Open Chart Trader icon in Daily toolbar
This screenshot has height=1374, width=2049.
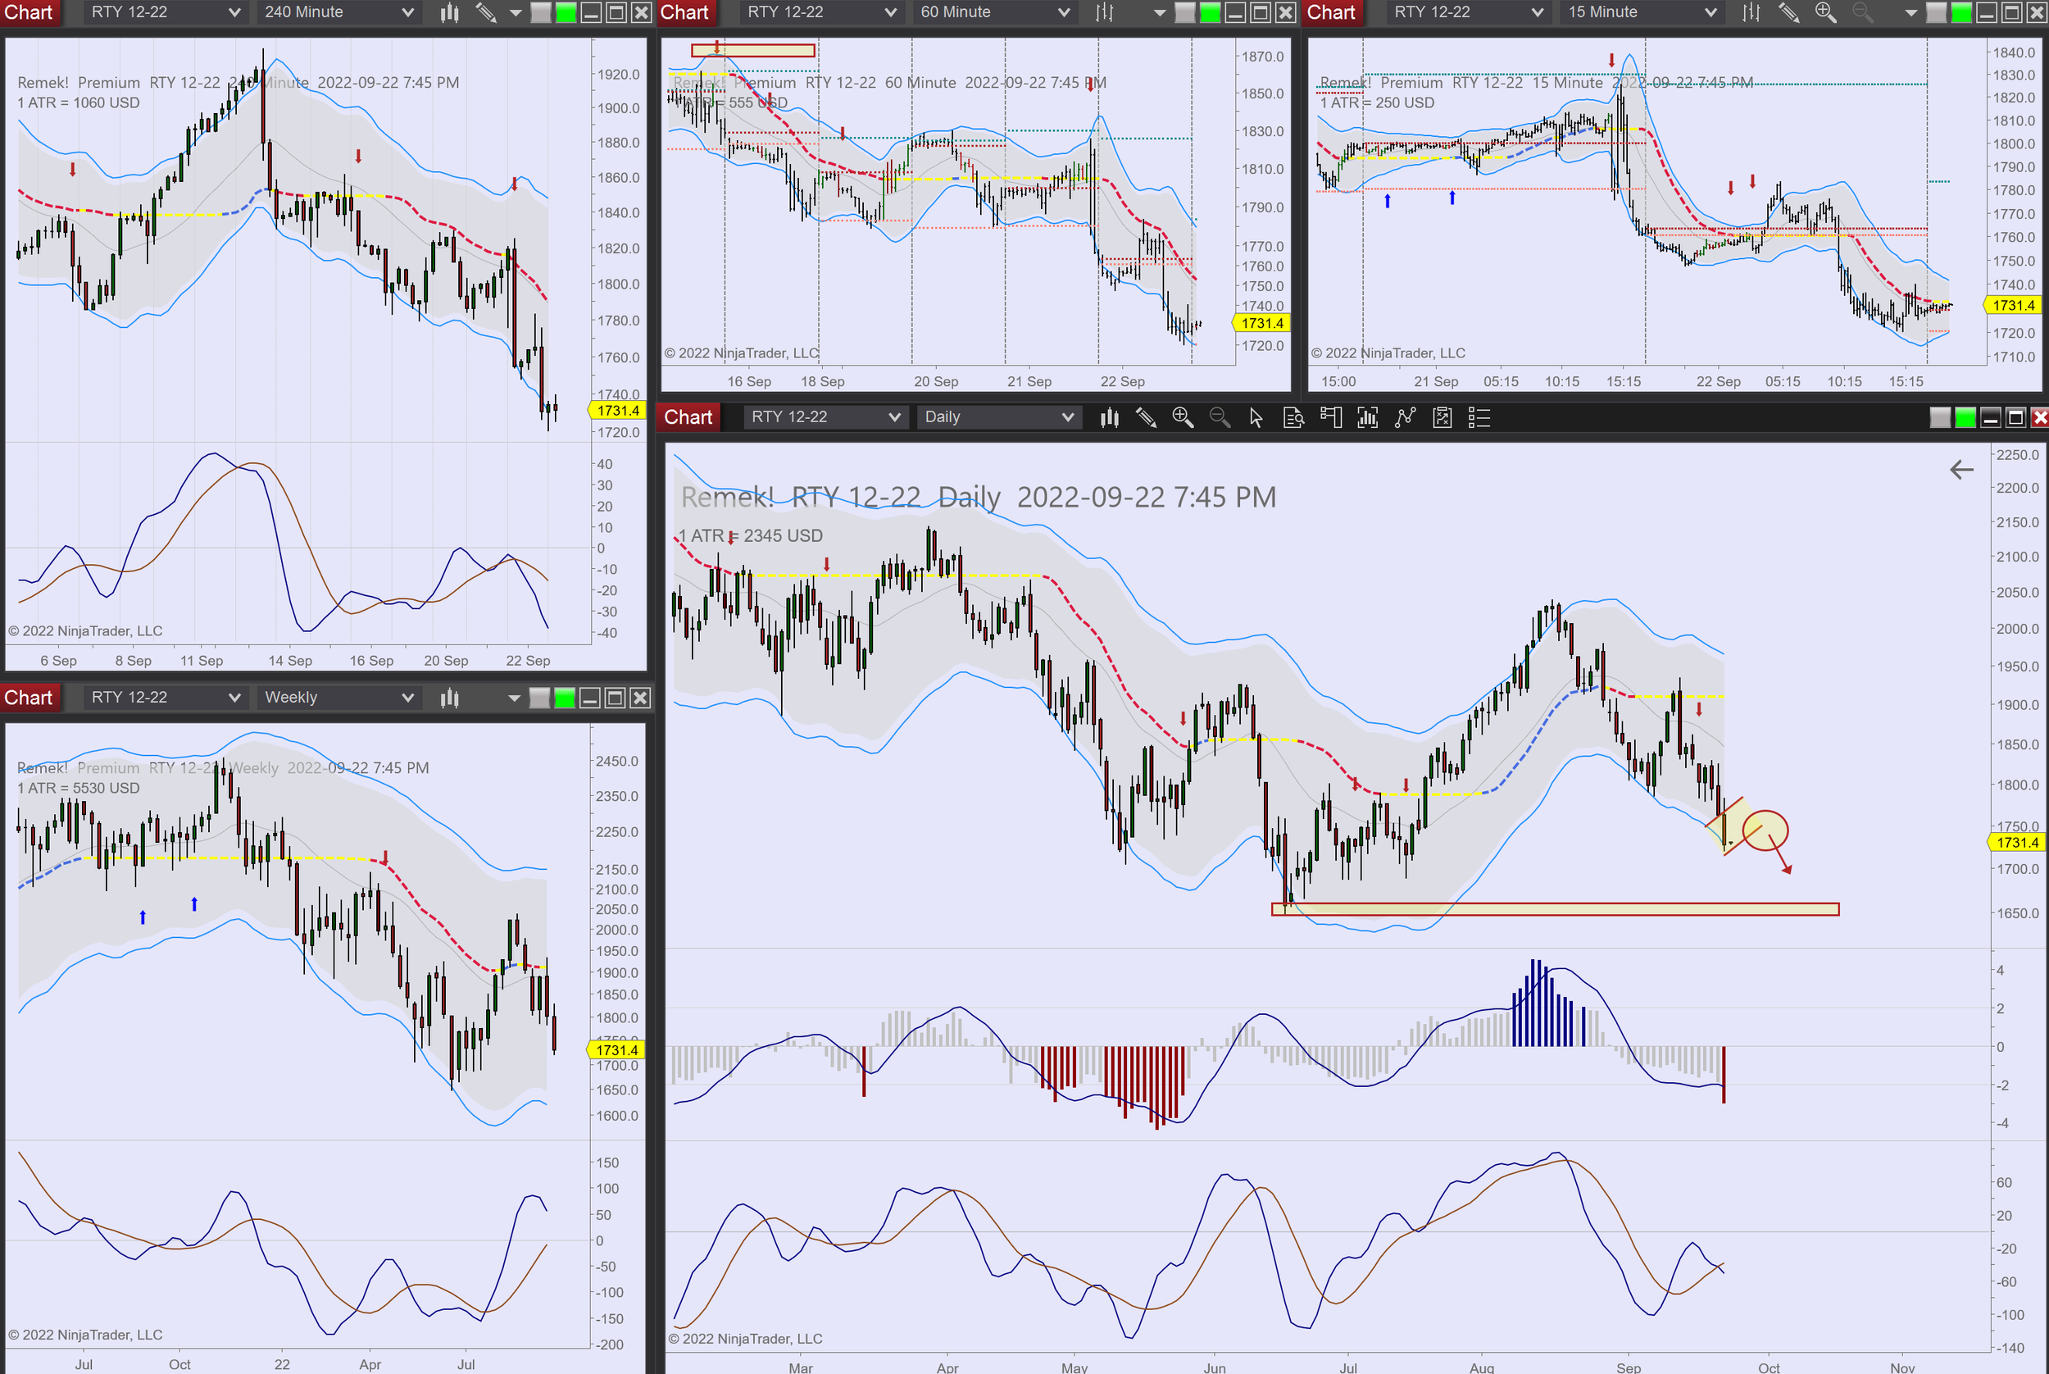(x=1331, y=418)
